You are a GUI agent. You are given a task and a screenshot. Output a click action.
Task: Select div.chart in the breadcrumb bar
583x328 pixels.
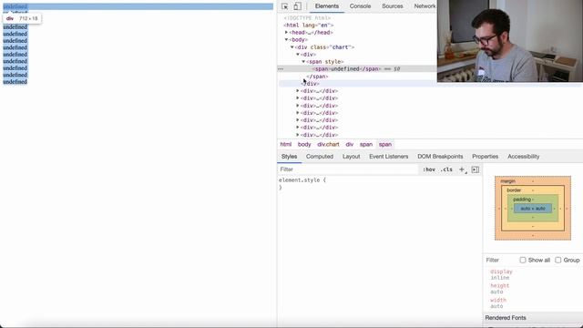pos(328,144)
